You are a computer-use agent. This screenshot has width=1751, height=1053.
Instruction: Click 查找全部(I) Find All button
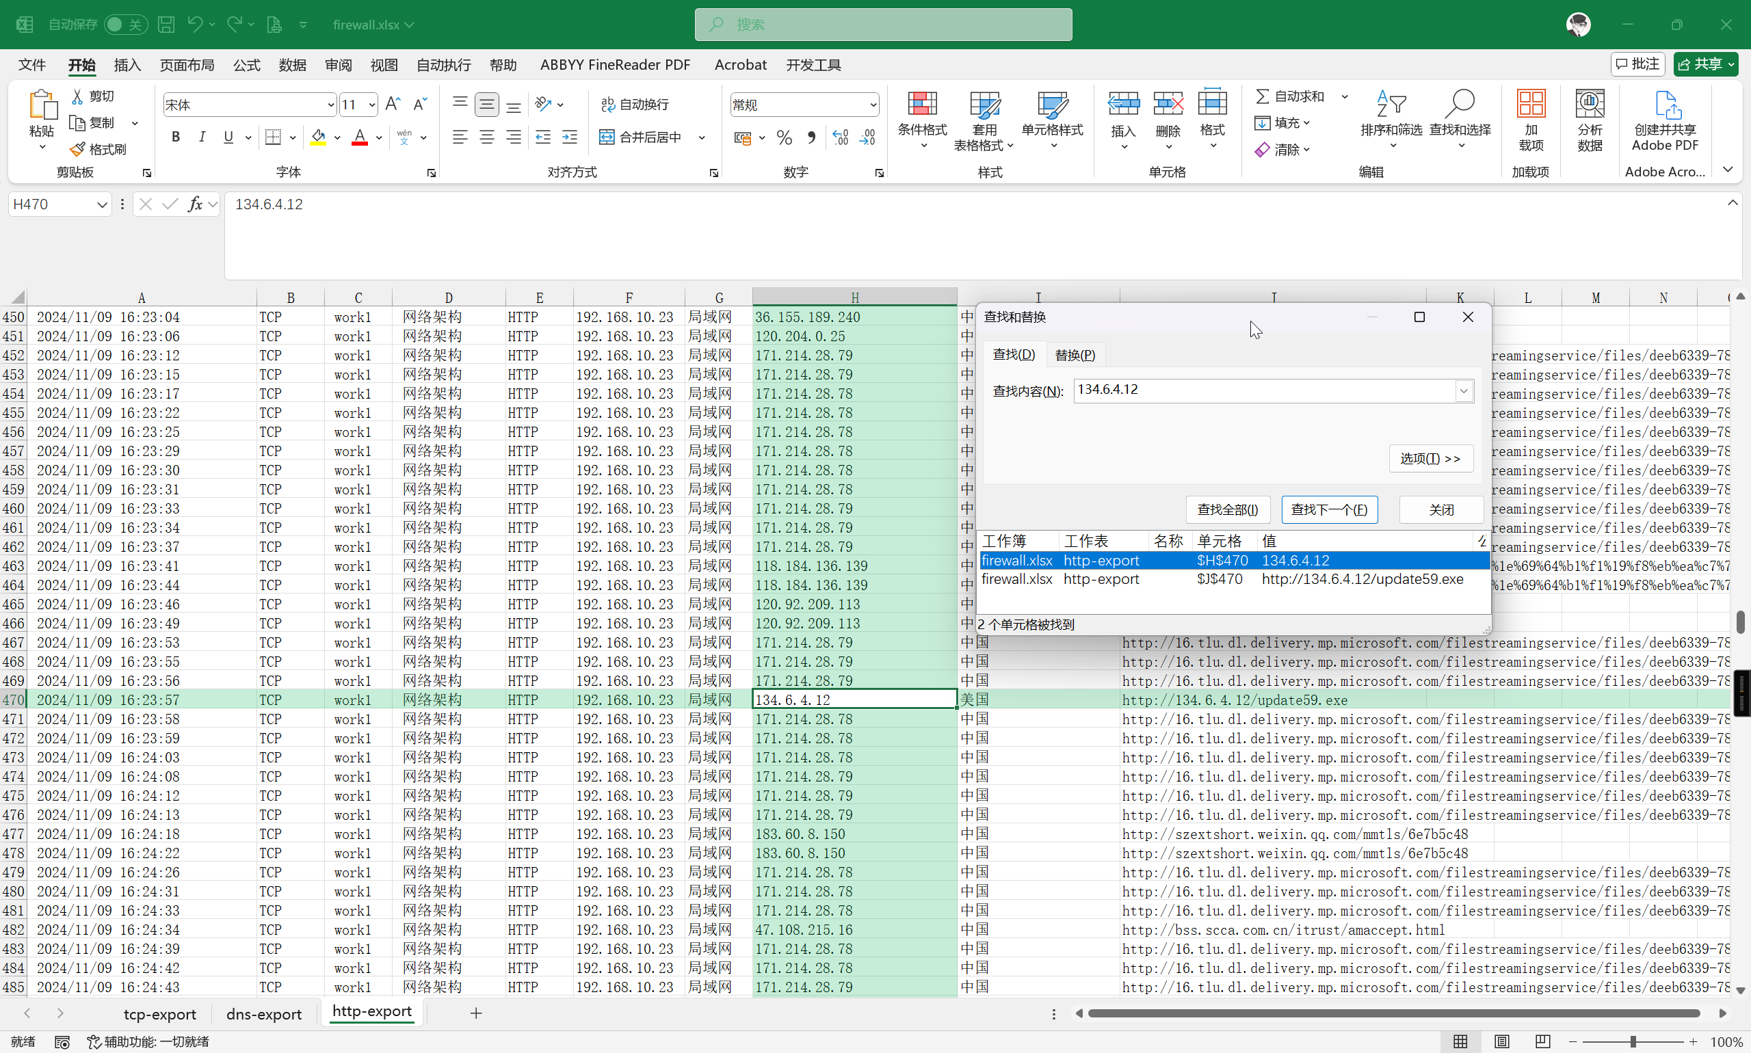[1228, 509]
